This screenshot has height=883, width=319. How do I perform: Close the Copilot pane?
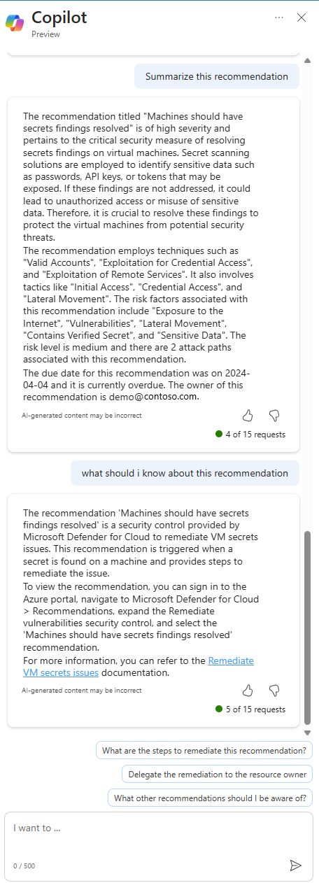click(x=302, y=17)
